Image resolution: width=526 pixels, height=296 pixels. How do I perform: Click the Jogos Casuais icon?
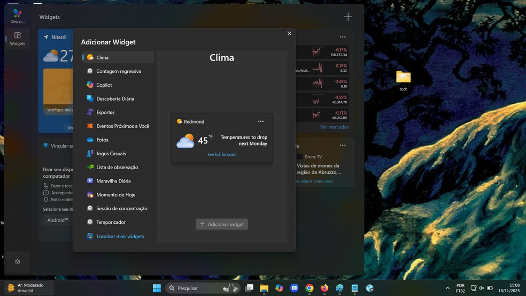pyautogui.click(x=90, y=154)
